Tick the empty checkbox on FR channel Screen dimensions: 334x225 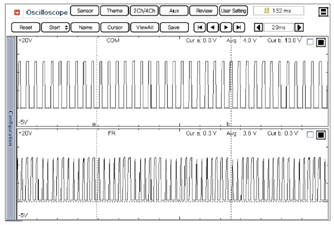(x=310, y=135)
